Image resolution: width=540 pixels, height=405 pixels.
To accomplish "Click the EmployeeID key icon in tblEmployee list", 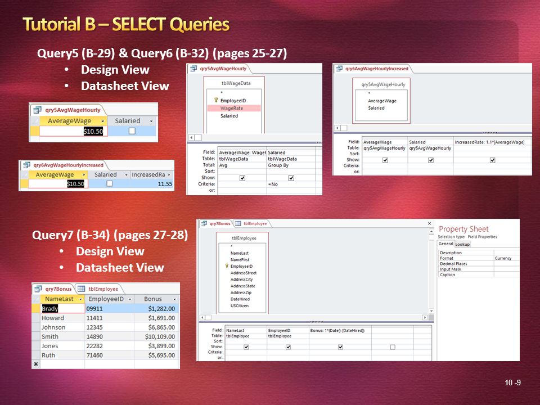I will [x=227, y=266].
